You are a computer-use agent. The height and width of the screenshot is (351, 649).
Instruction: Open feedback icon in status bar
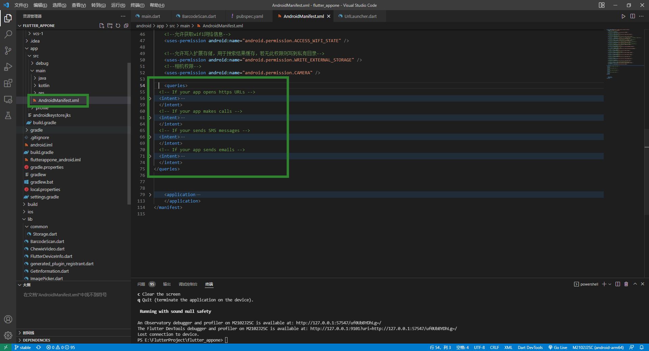tap(631, 347)
